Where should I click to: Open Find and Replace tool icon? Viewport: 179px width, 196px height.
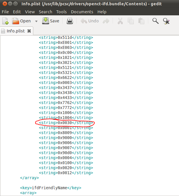(x=166, y=21)
